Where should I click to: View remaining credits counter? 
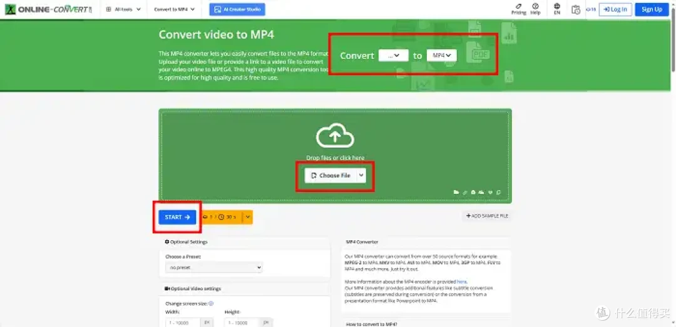[591, 9]
